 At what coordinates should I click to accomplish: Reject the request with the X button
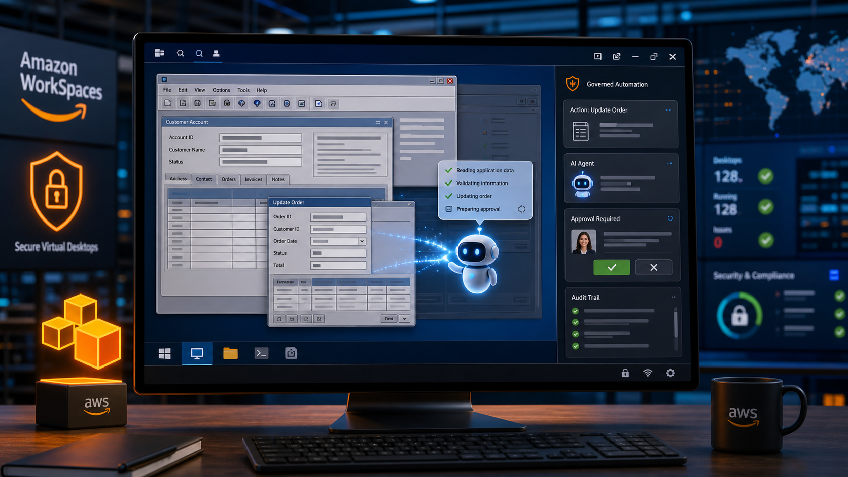(654, 267)
